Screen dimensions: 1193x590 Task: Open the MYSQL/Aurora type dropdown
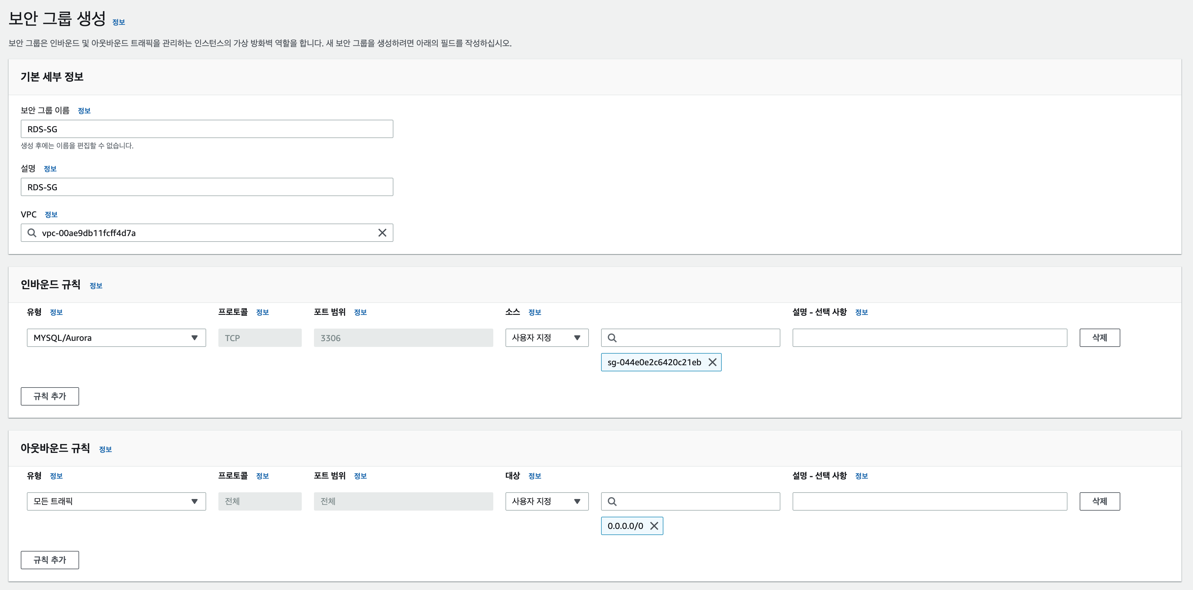(116, 338)
